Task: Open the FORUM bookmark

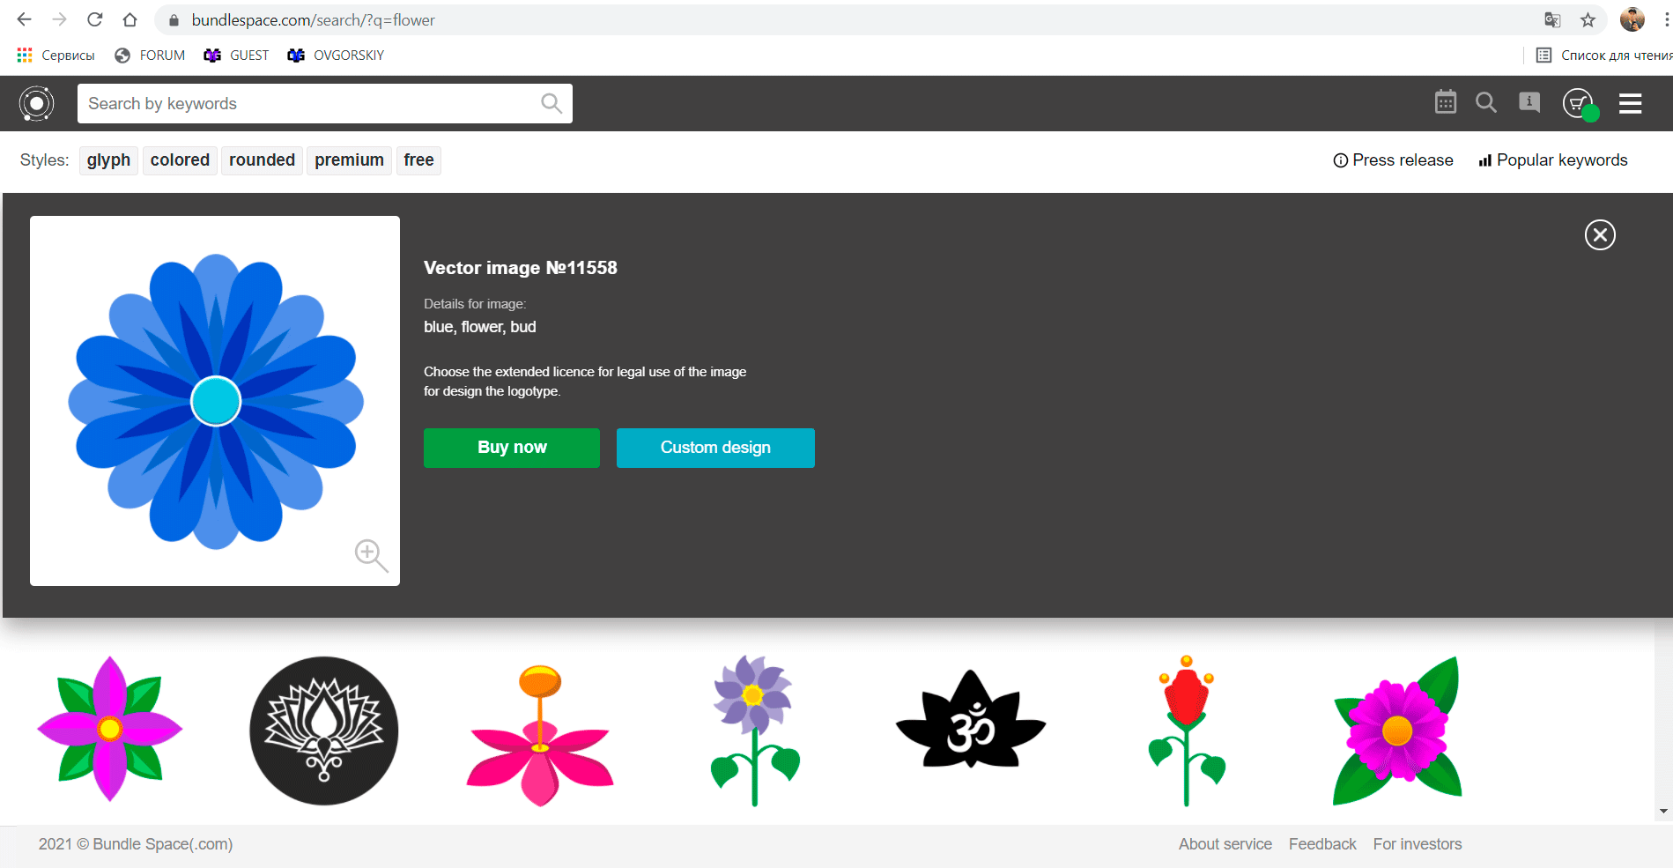Action: [x=161, y=55]
